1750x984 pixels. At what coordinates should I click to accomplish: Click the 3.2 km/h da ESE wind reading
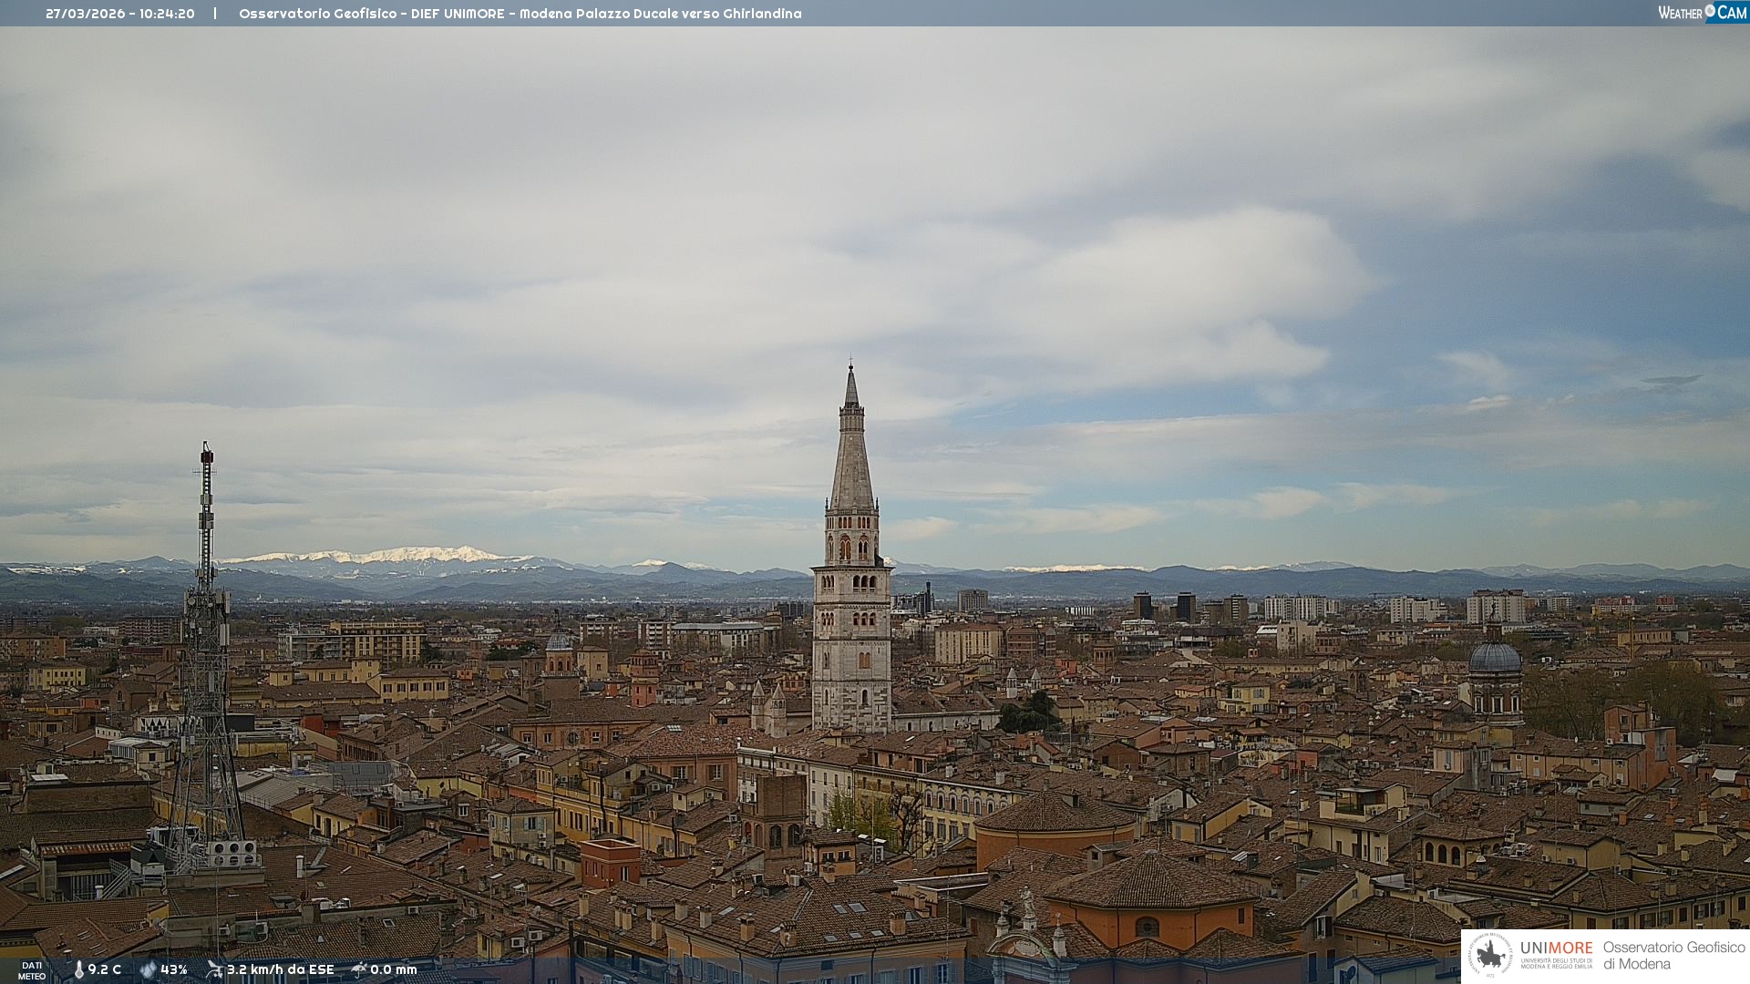coord(281,969)
